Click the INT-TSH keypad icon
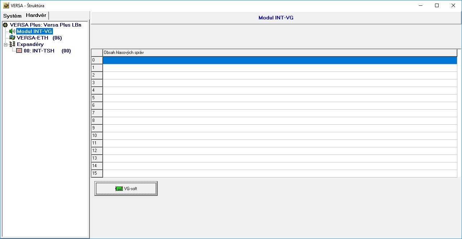 click(19, 51)
